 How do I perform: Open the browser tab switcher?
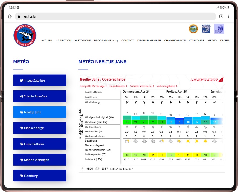pos(221,16)
